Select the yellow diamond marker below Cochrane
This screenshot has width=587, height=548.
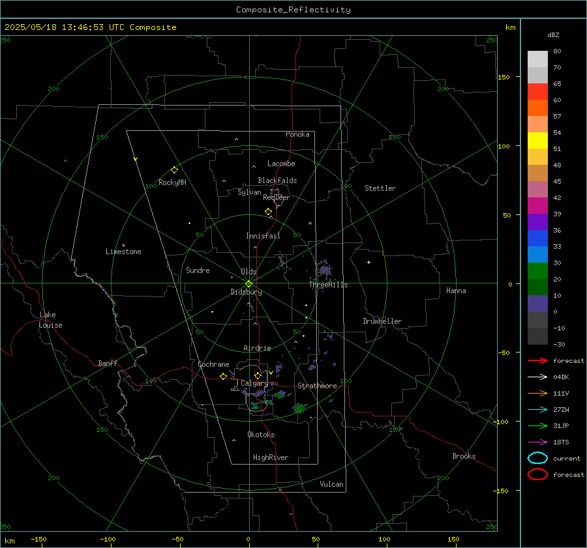click(x=224, y=376)
